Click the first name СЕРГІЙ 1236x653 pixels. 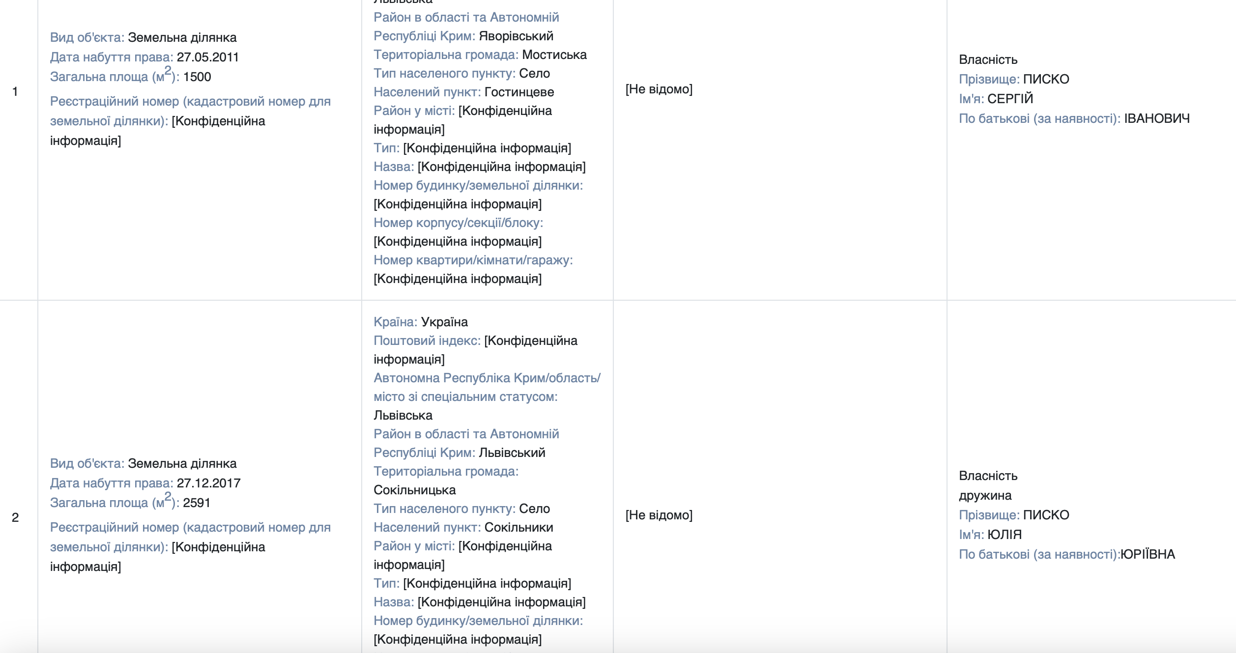pos(1010,99)
